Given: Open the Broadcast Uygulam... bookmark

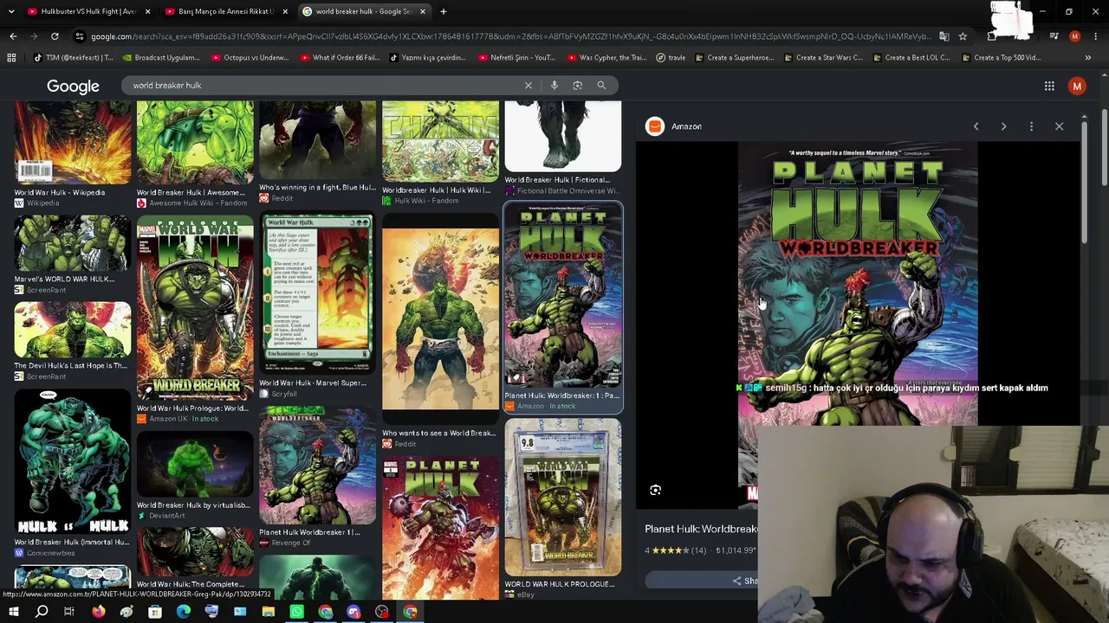Looking at the screenshot, I should click(x=161, y=57).
